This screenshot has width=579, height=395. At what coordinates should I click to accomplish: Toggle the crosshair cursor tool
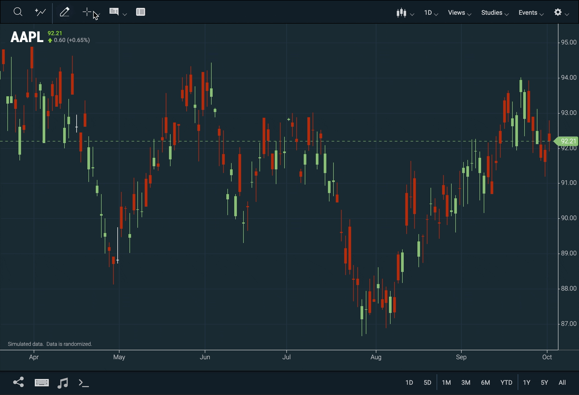[87, 12]
